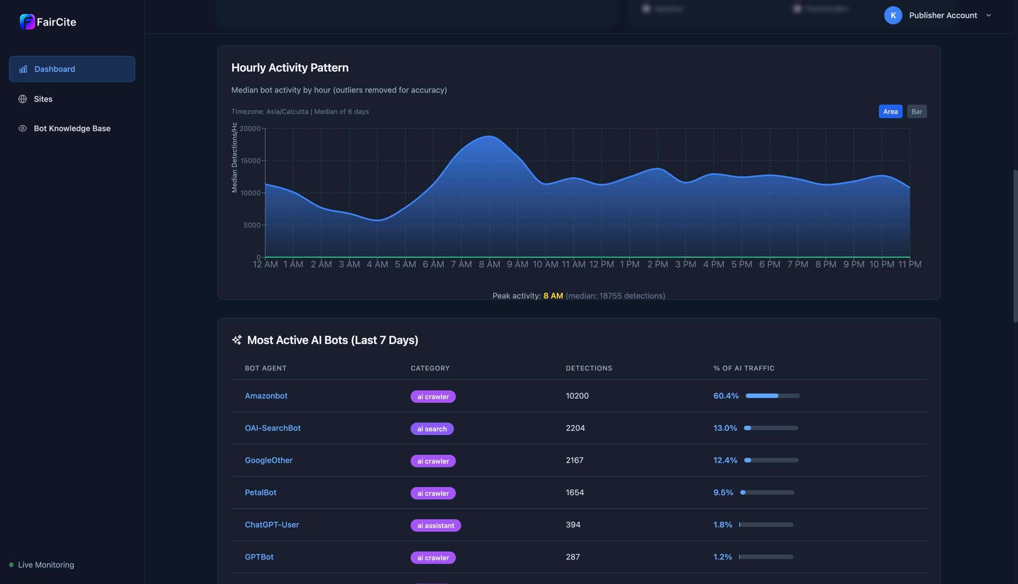Click the 8 AM peak on the activity chart
The height and width of the screenshot is (584, 1018).
tap(489, 137)
